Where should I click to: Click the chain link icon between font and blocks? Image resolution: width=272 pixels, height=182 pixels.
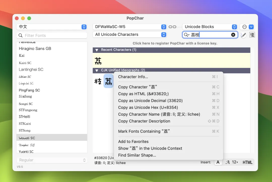pyautogui.click(x=173, y=27)
